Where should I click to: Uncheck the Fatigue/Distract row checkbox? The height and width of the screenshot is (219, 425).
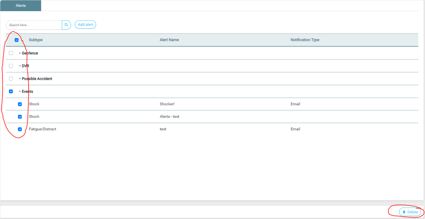(x=20, y=129)
